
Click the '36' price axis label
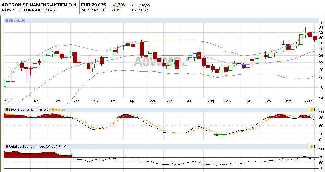pos(321,23)
